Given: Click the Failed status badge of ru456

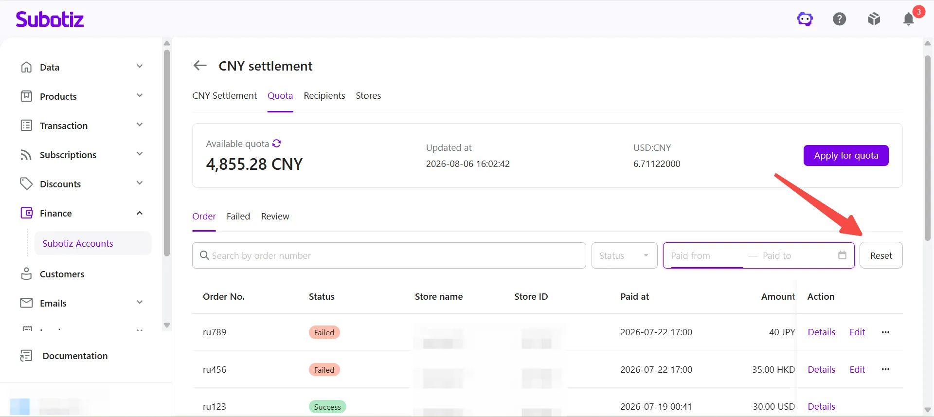Looking at the screenshot, I should (x=324, y=370).
